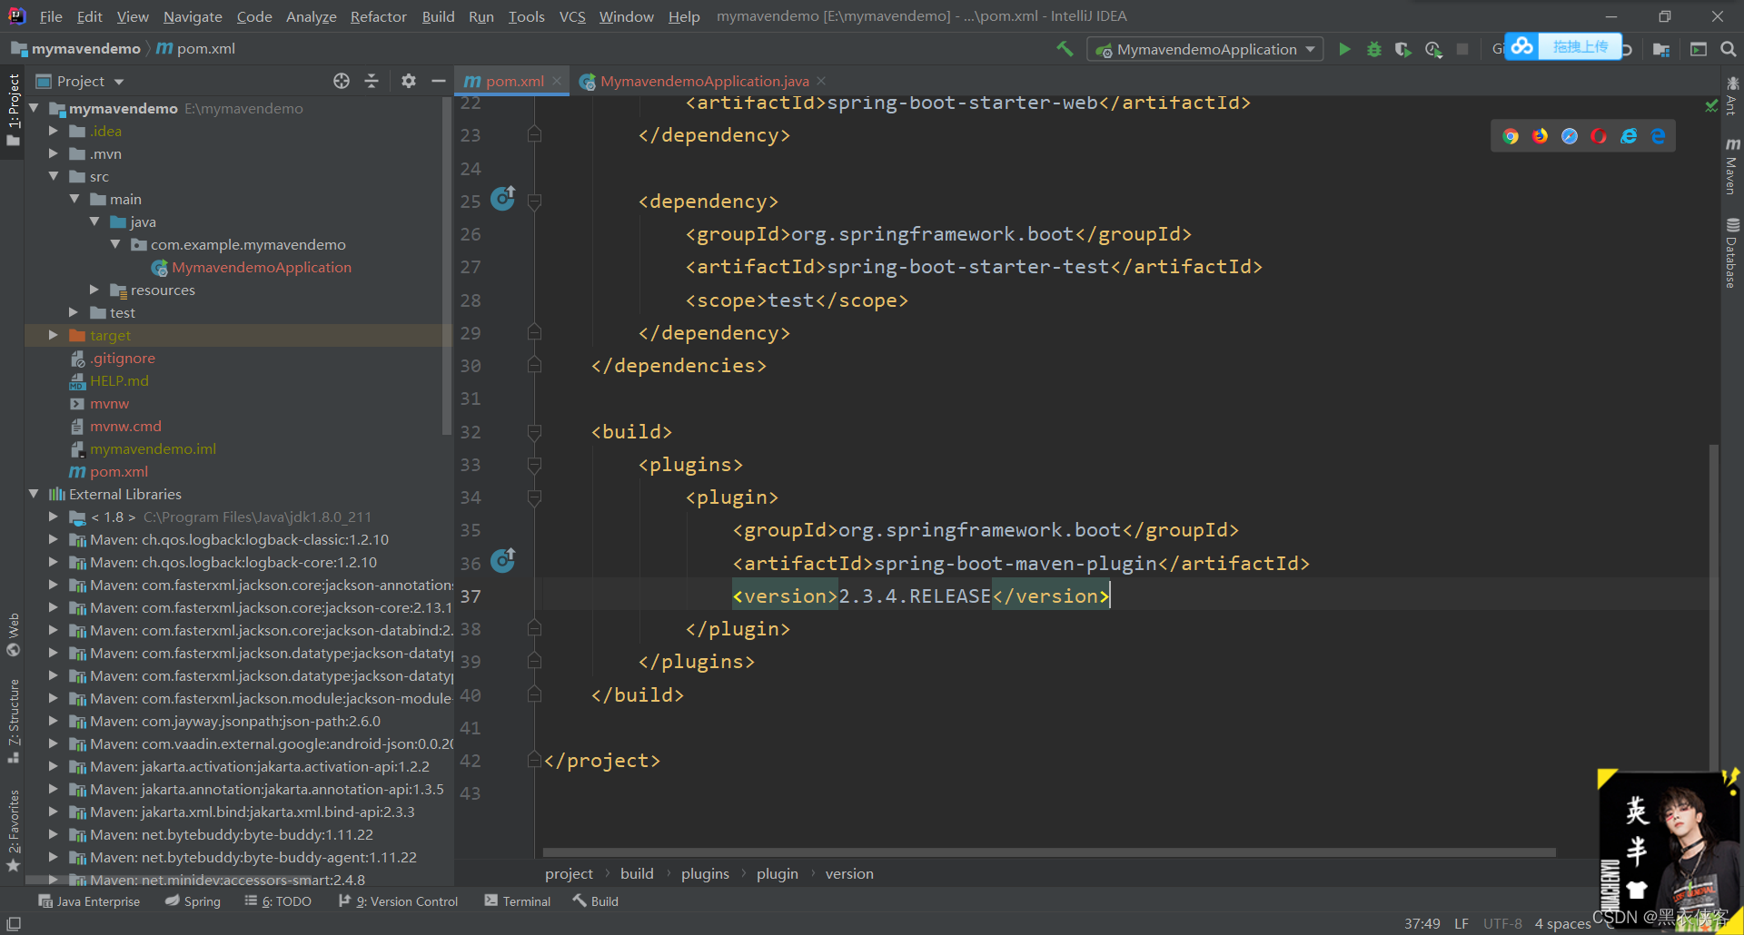Image resolution: width=1744 pixels, height=935 pixels.
Task: Open Terminal tool window
Action: coord(518,901)
